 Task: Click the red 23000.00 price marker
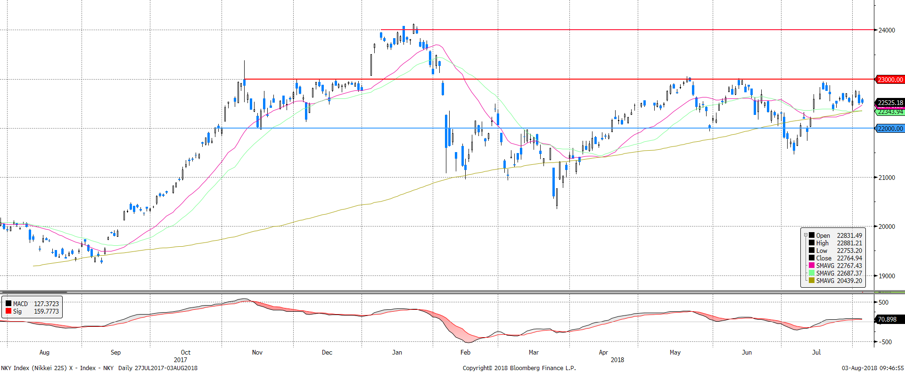(x=890, y=80)
